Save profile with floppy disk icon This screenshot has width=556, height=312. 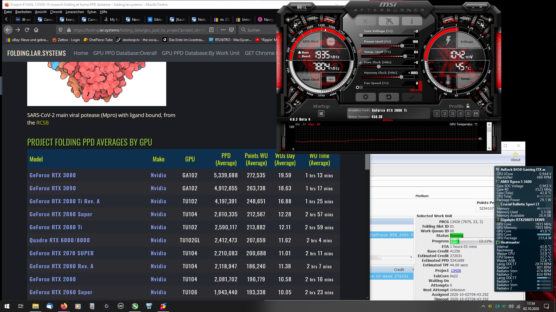click(476, 114)
